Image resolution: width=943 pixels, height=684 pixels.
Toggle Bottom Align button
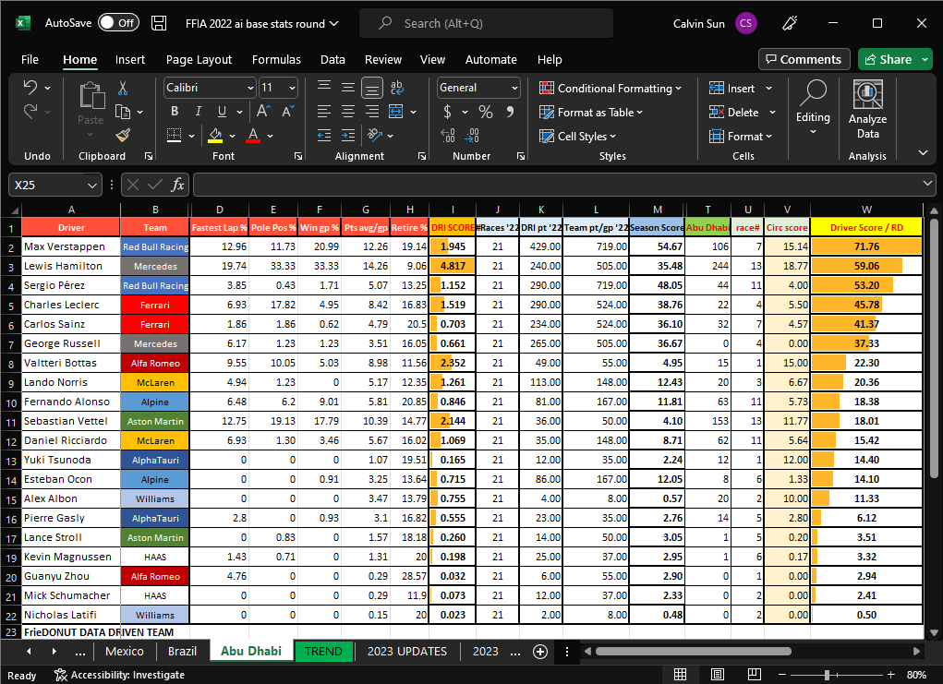tap(372, 88)
